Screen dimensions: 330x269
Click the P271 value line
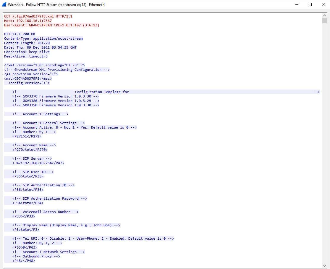coord(27,136)
